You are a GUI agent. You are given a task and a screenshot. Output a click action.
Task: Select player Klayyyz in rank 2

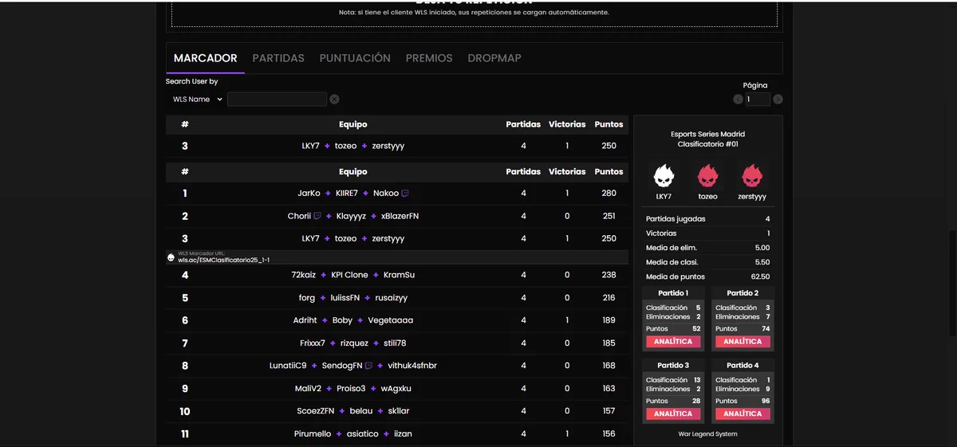pyautogui.click(x=351, y=216)
